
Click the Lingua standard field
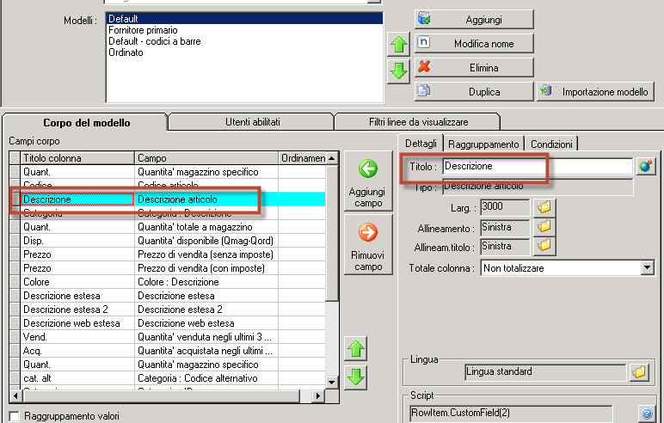545,371
